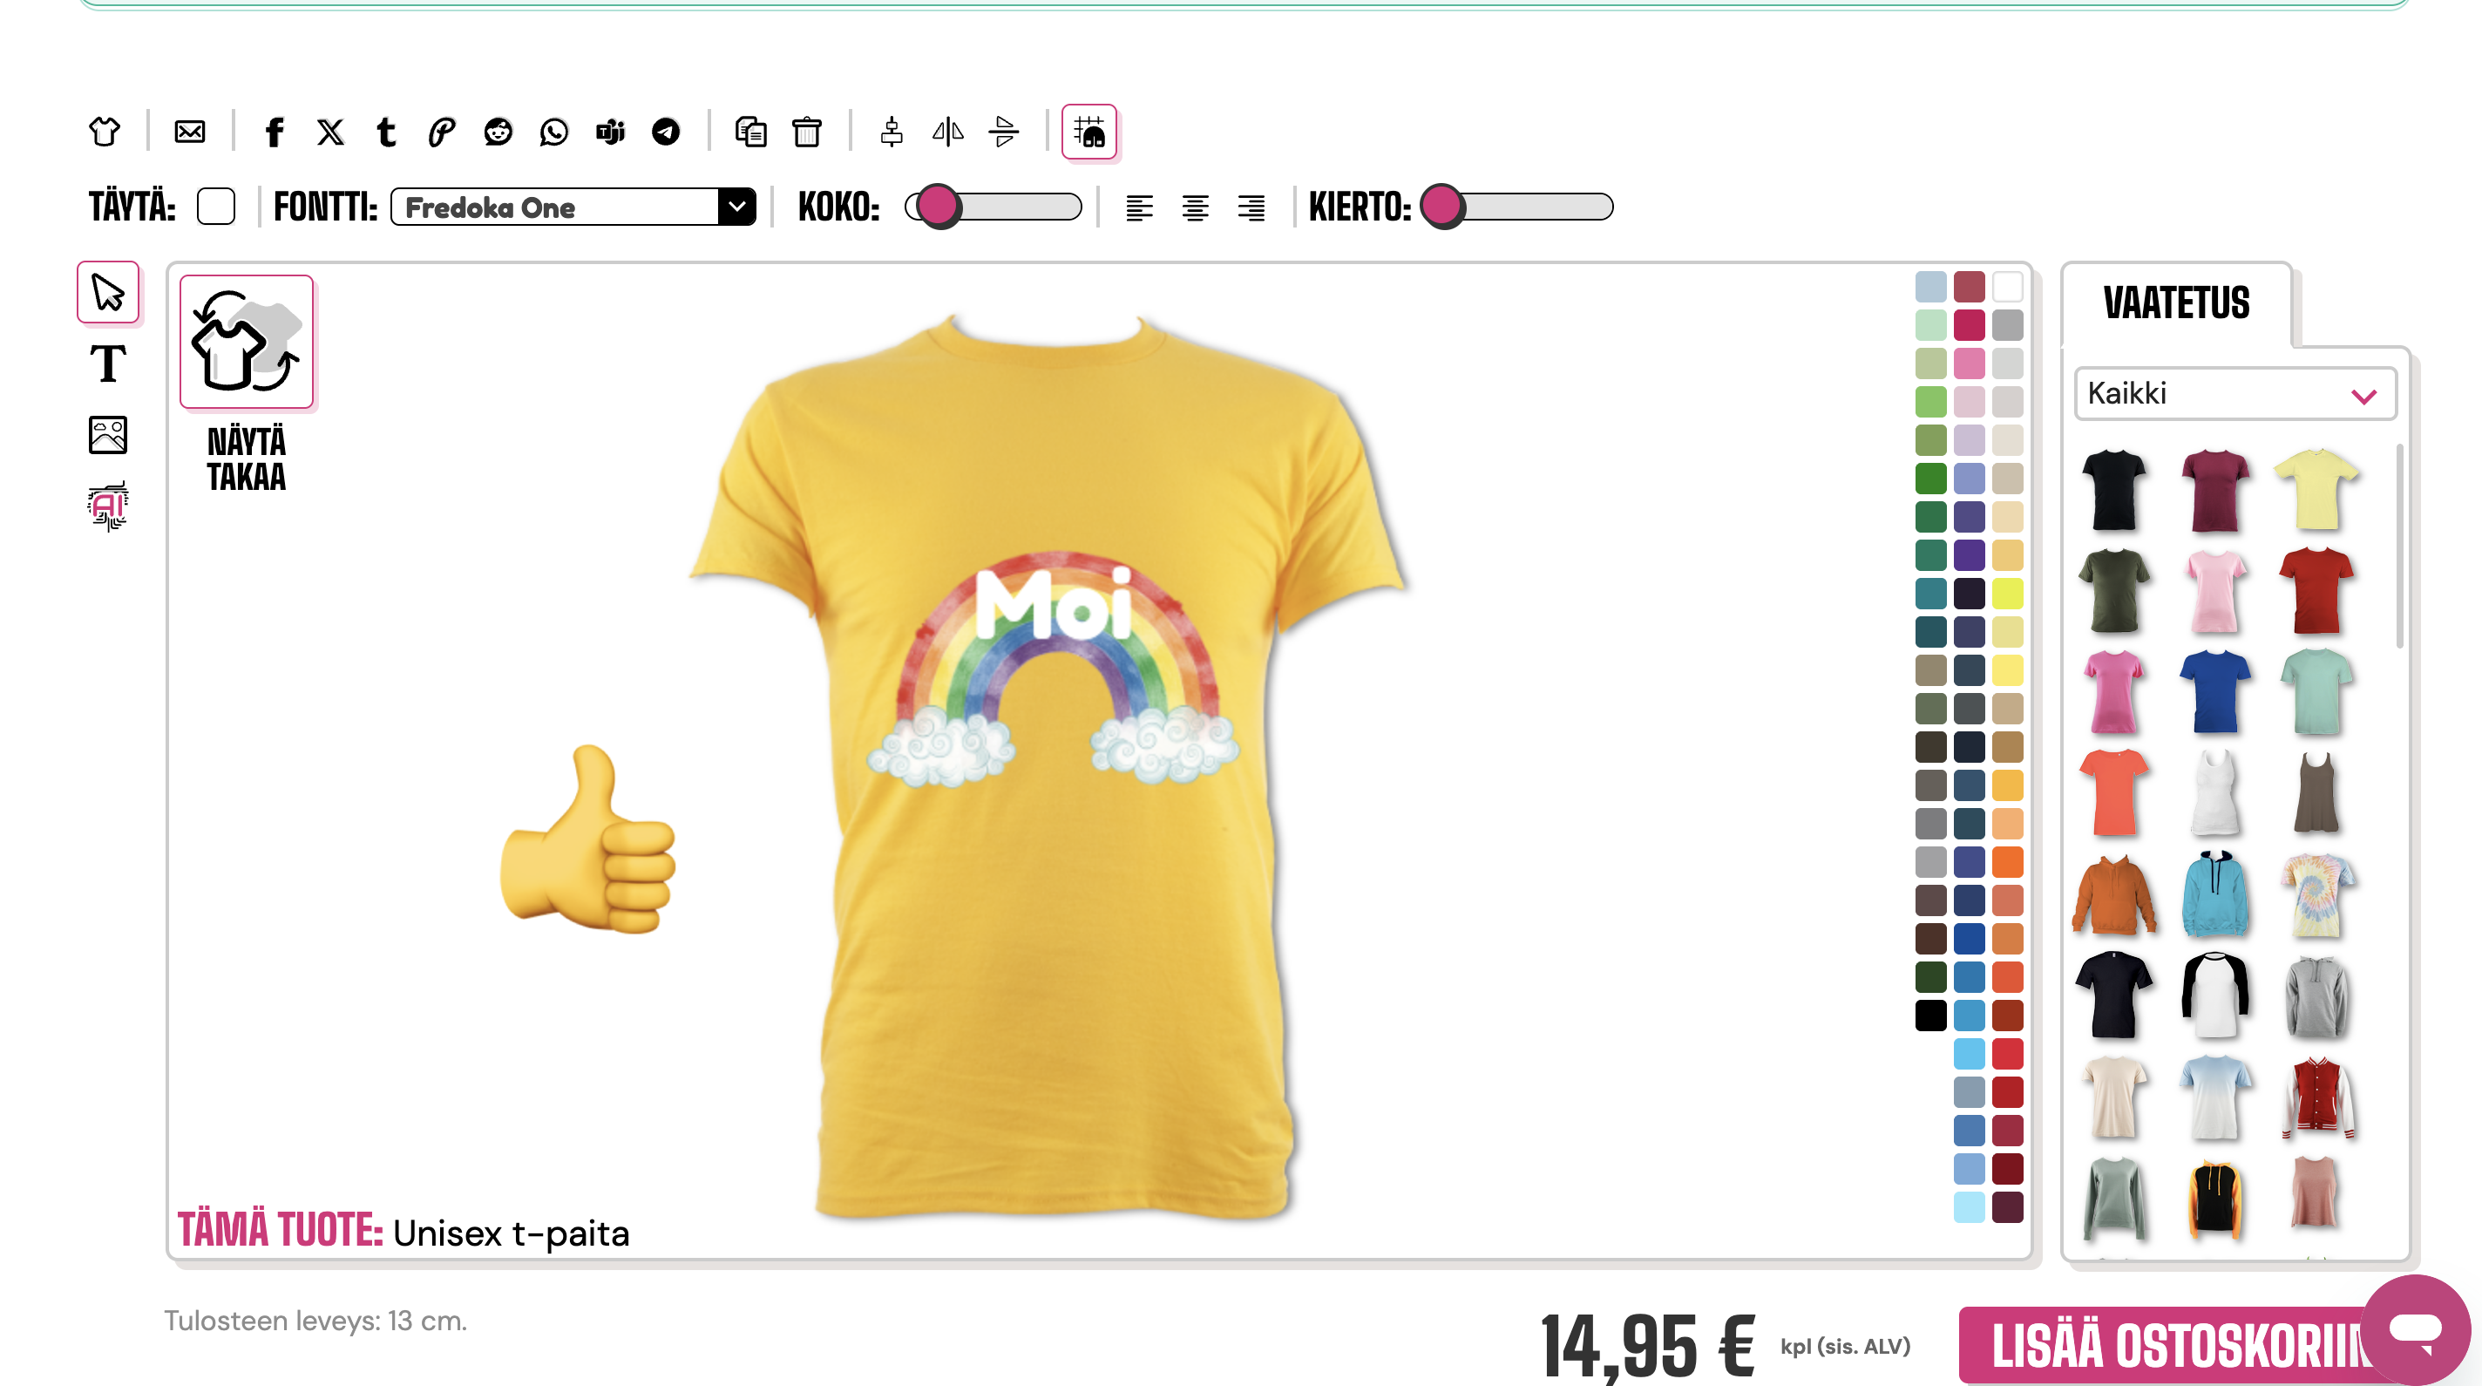This screenshot has width=2482, height=1386.
Task: Select center text alignment
Action: click(x=1195, y=207)
